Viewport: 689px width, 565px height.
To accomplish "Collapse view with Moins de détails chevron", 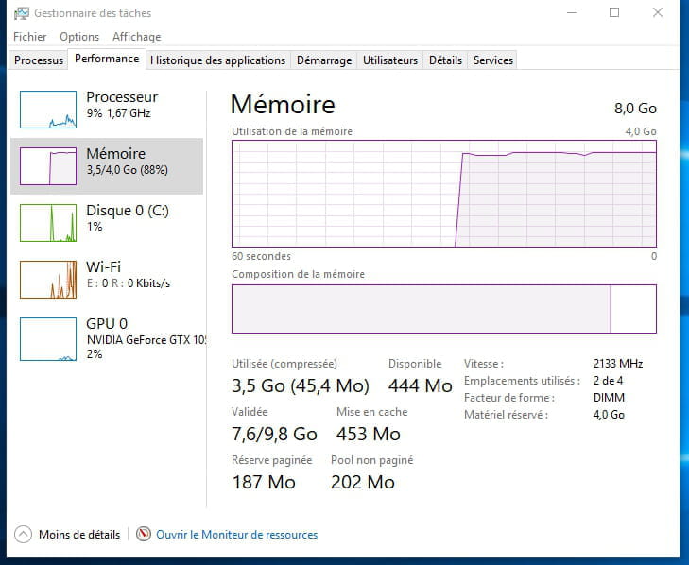I will click(x=24, y=534).
